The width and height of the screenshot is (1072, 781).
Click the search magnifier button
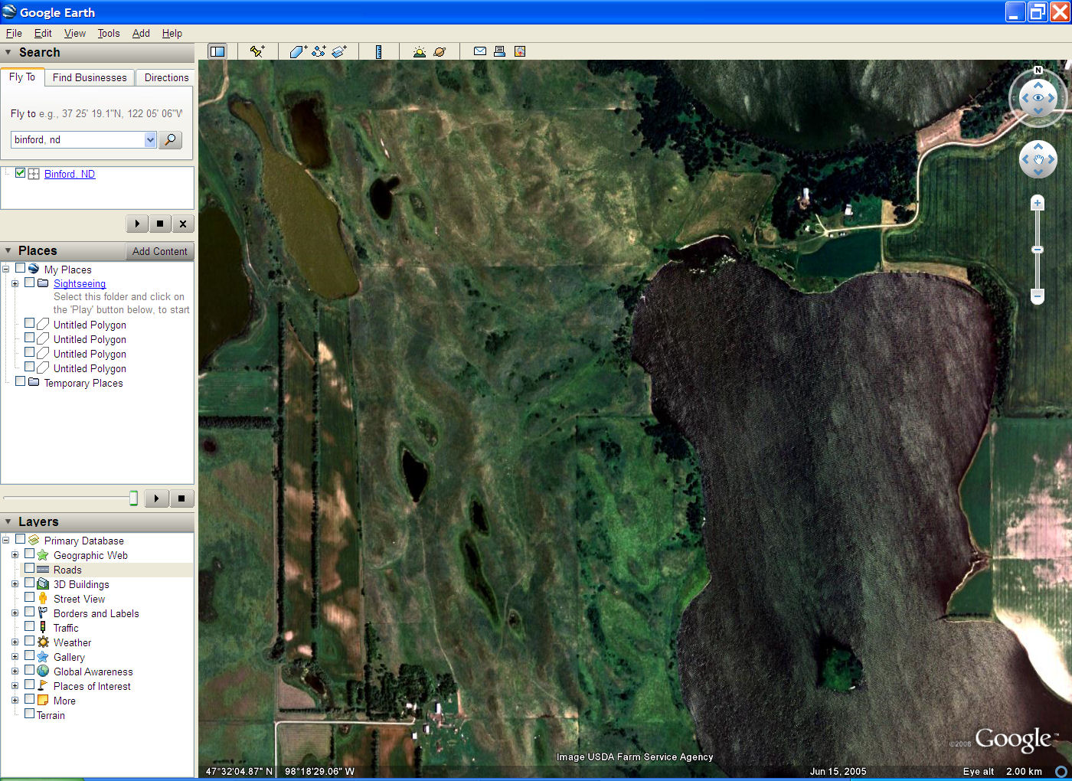click(x=170, y=139)
